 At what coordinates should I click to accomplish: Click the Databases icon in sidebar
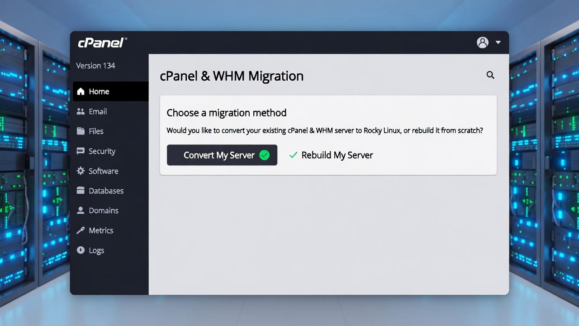[81, 191]
